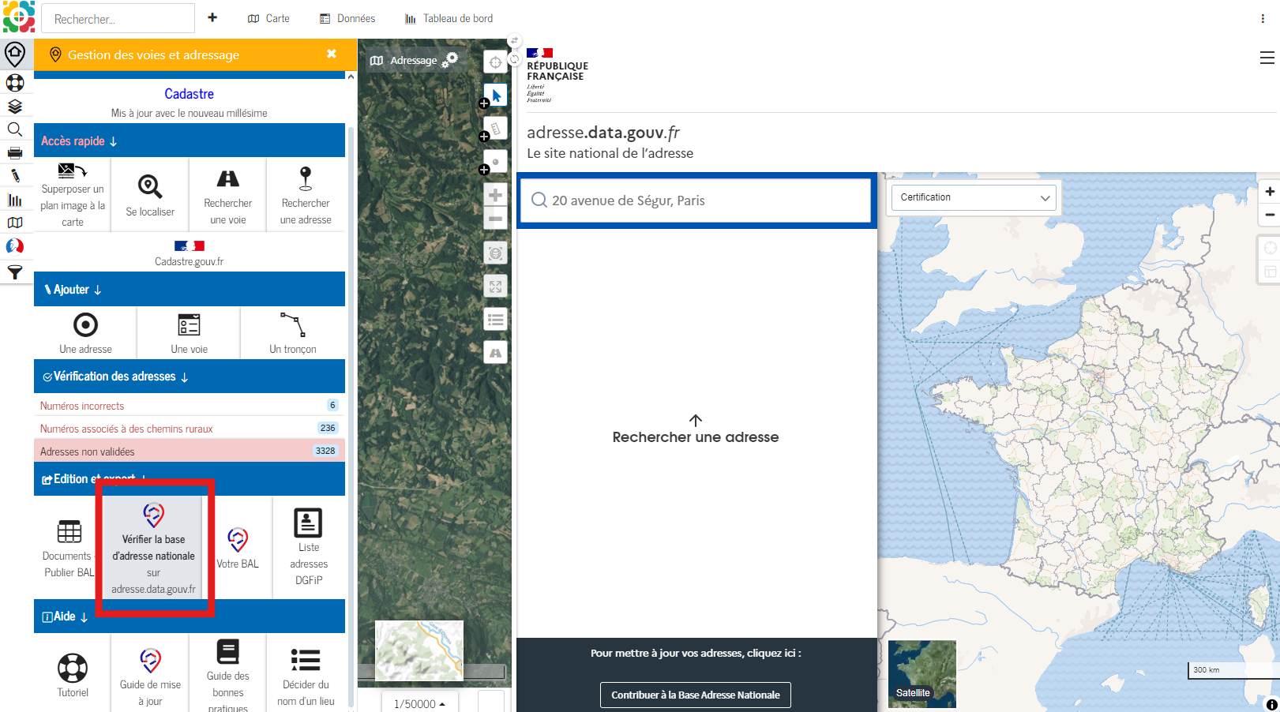Click the map zoom out minus button

(495, 219)
